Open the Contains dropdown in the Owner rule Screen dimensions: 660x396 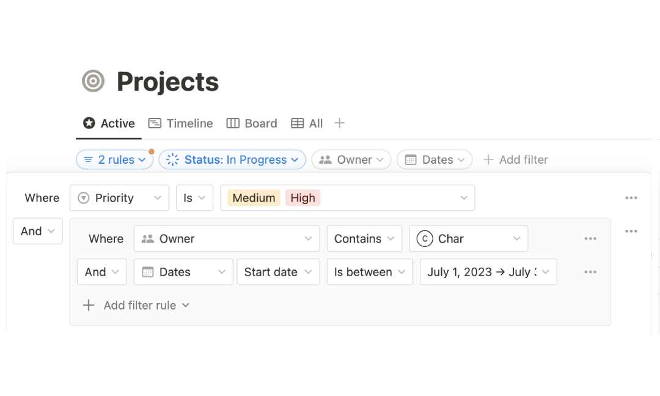[364, 238]
